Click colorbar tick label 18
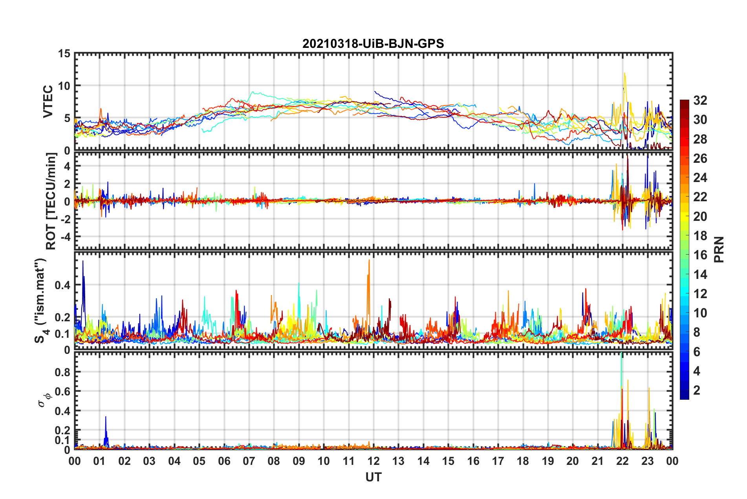Screen dimensions: 747x499 700,236
